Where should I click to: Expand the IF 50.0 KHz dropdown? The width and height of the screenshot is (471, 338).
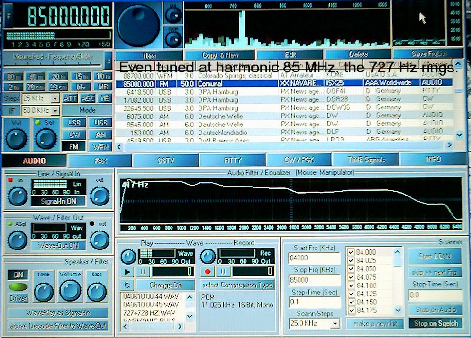[54, 110]
